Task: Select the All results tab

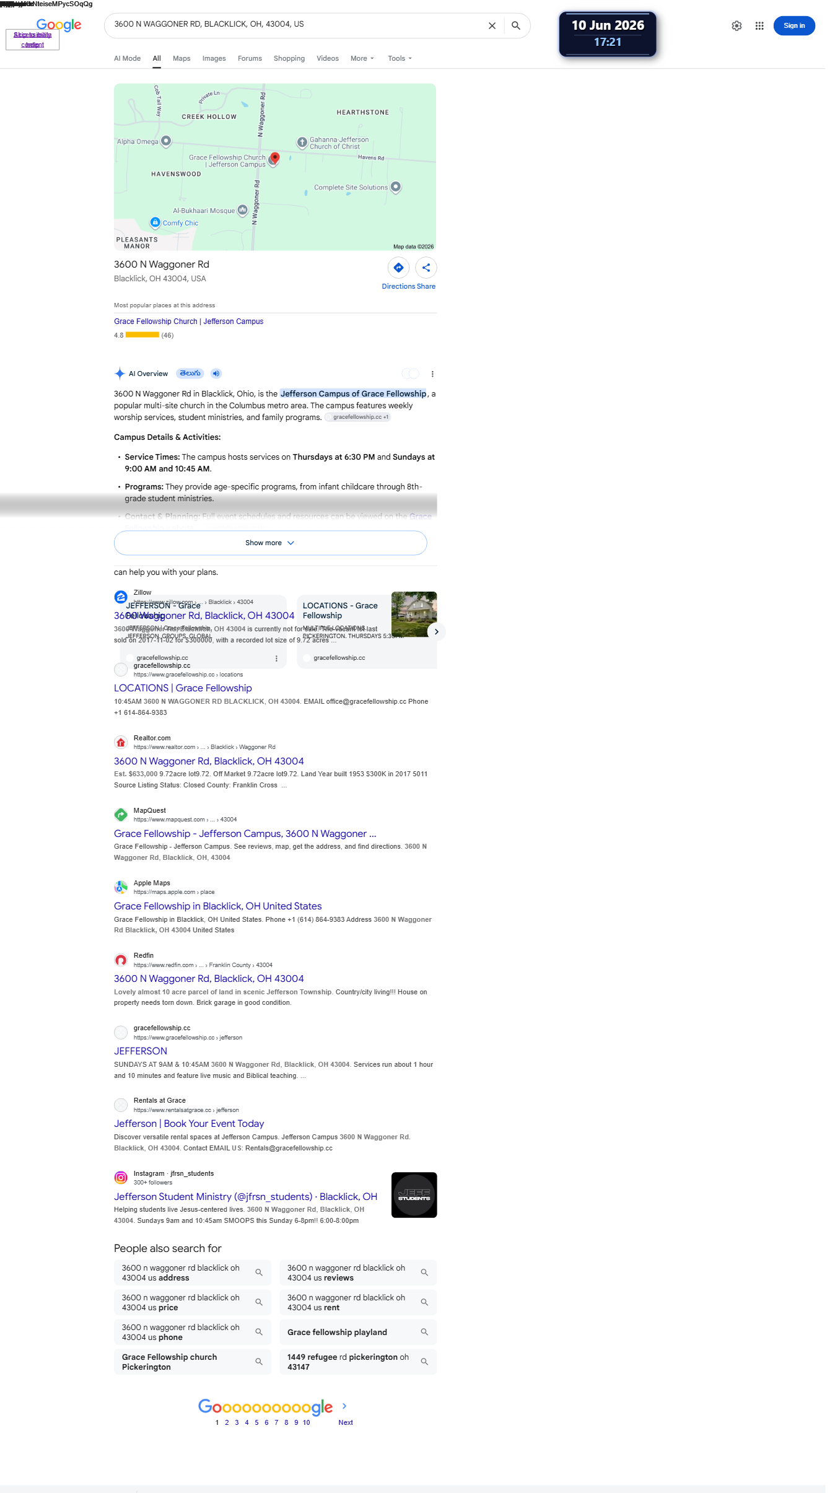Action: click(157, 58)
